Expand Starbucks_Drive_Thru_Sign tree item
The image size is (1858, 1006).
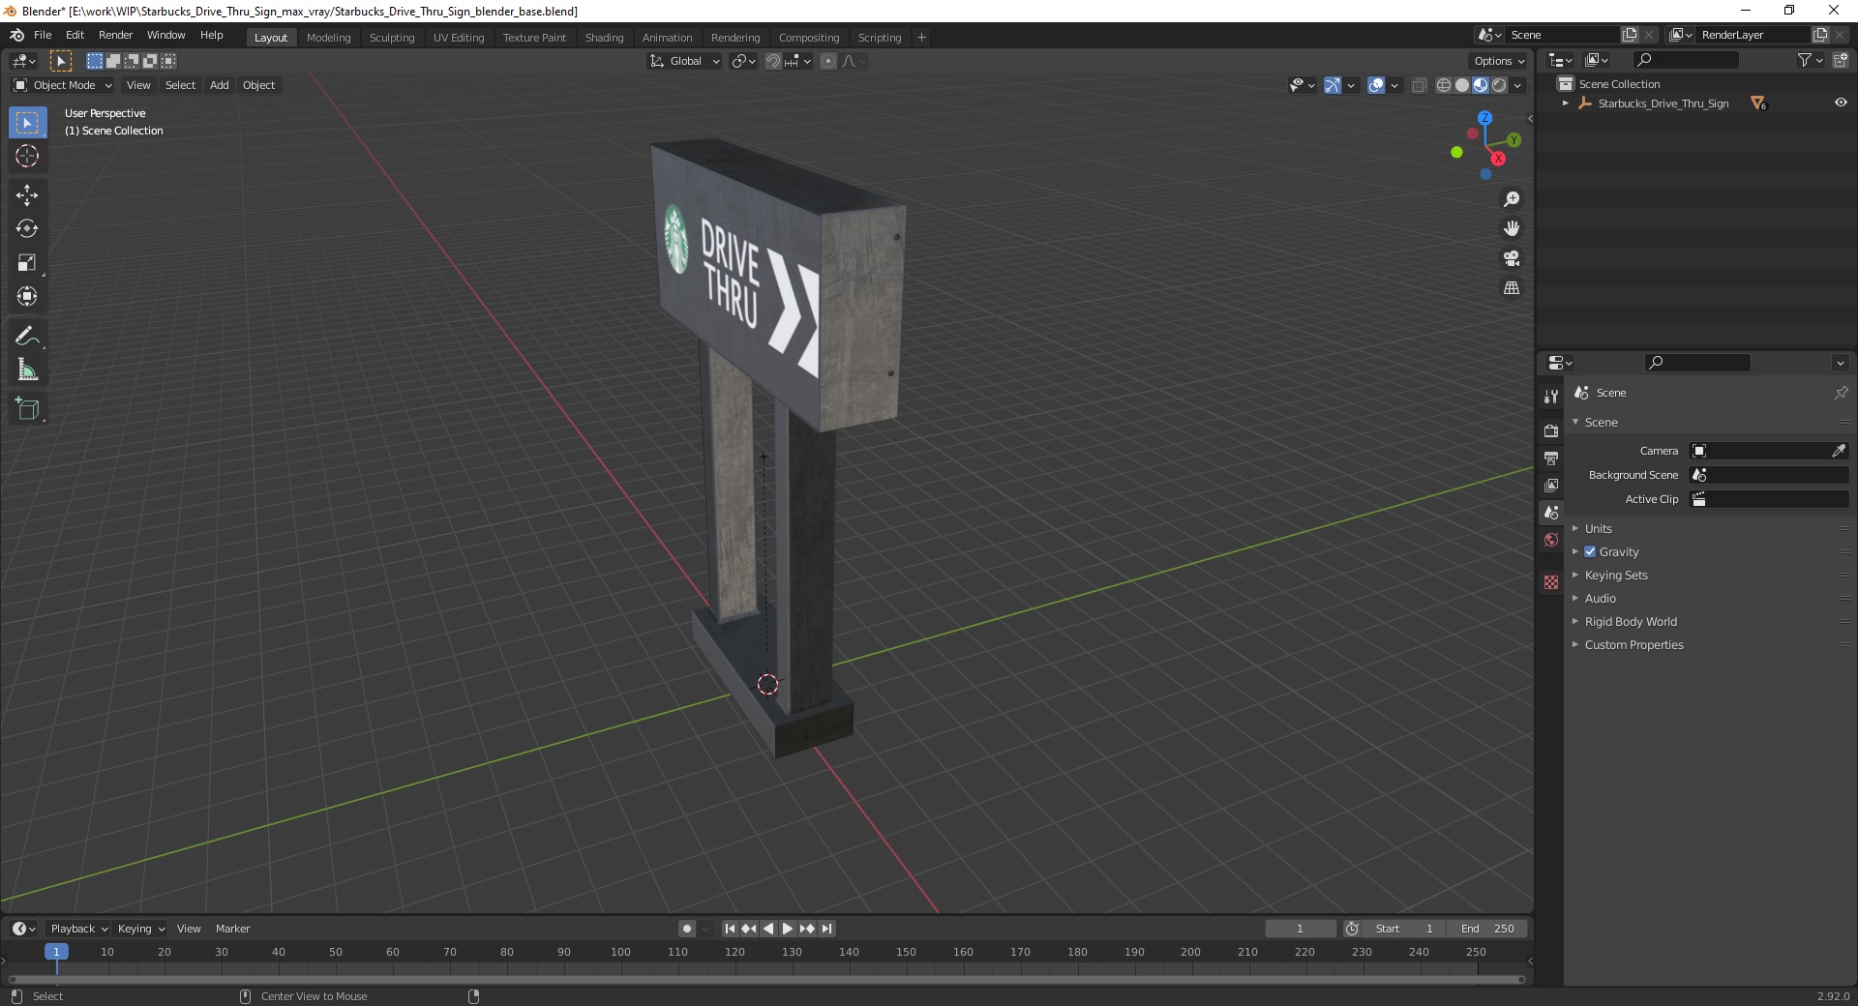(x=1566, y=103)
